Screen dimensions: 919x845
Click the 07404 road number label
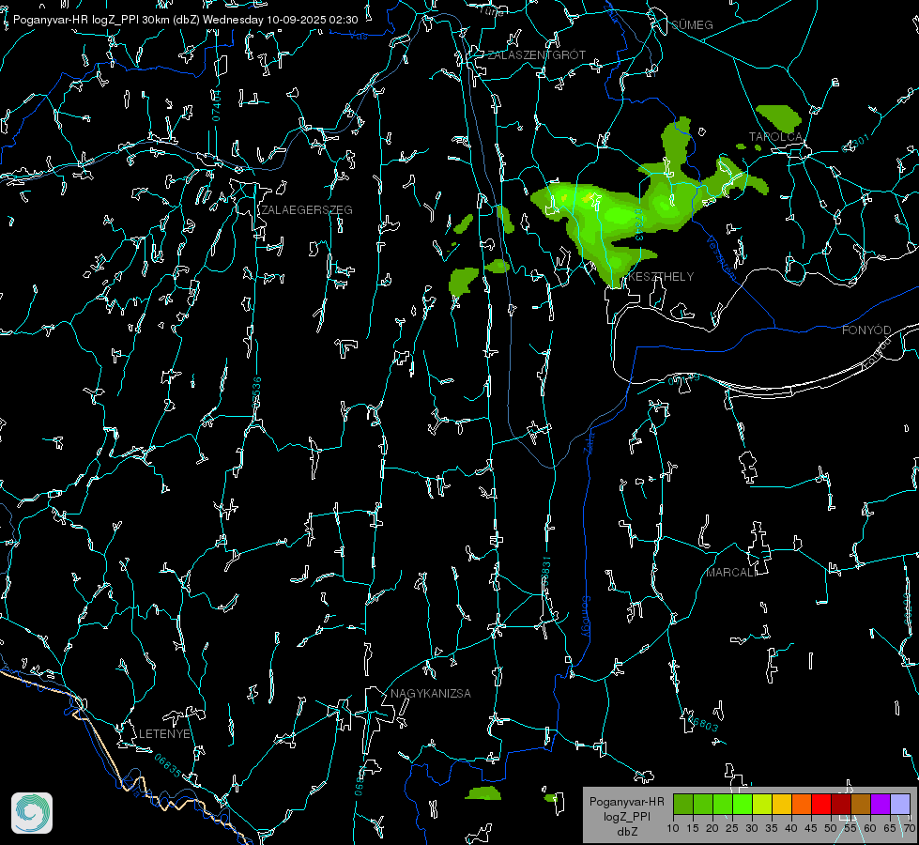[x=217, y=105]
